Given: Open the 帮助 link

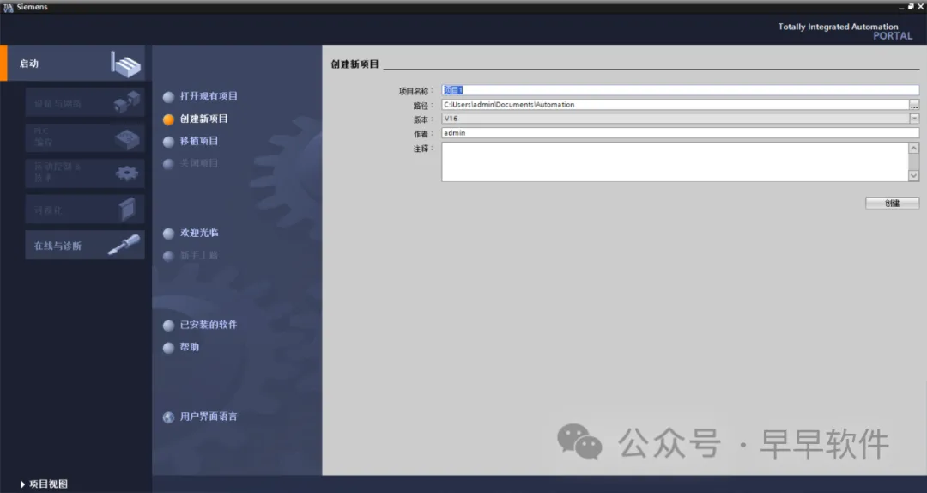Looking at the screenshot, I should pyautogui.click(x=190, y=347).
